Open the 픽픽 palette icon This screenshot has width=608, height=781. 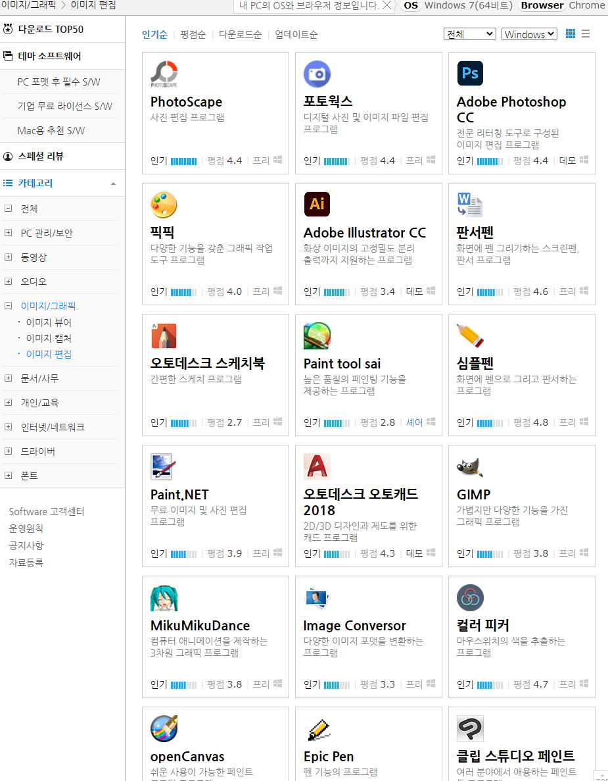[x=164, y=205]
